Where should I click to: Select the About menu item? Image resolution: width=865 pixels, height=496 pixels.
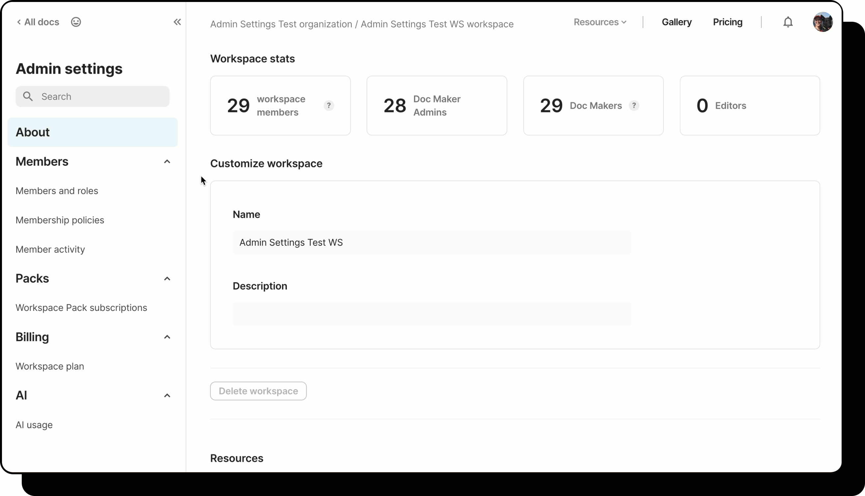pyautogui.click(x=92, y=132)
